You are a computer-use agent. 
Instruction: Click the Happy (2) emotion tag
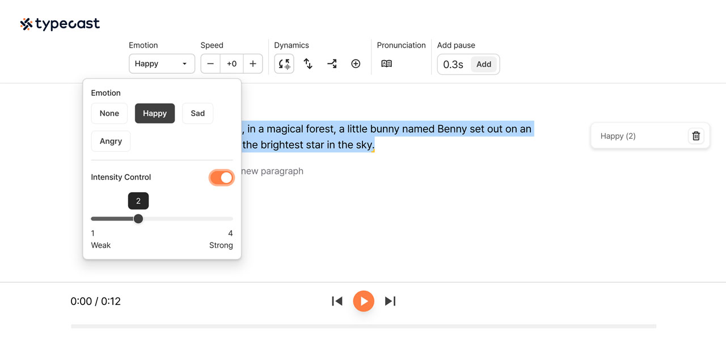[x=650, y=136]
